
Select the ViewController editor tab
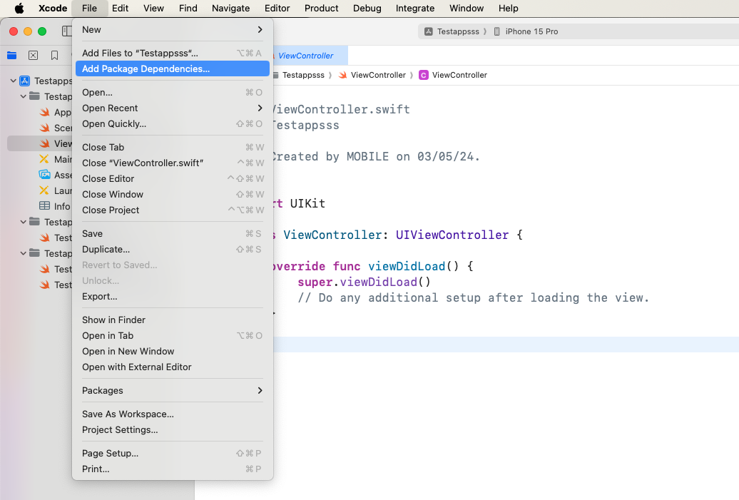(305, 56)
